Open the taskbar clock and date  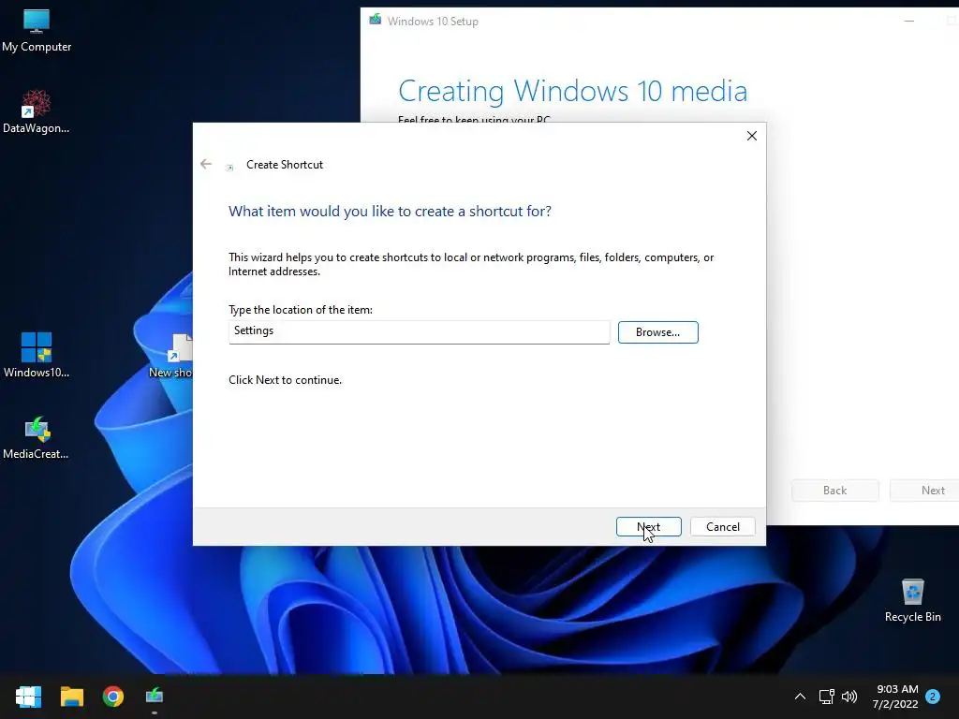pos(895,697)
